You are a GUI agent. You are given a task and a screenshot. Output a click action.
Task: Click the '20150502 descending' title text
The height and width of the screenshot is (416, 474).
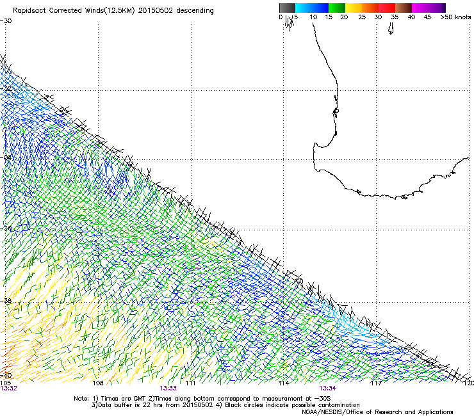176,11
